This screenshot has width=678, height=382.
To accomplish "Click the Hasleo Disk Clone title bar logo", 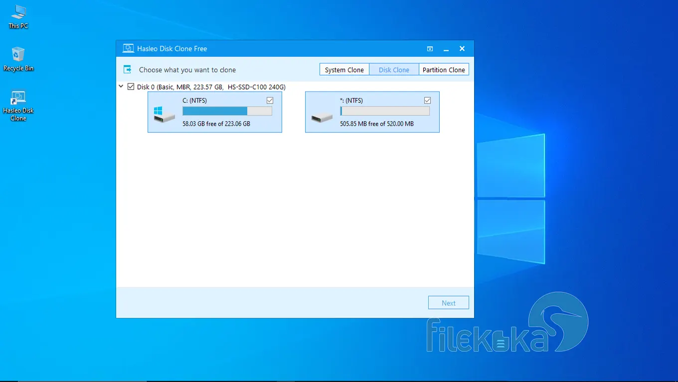I will (128, 49).
